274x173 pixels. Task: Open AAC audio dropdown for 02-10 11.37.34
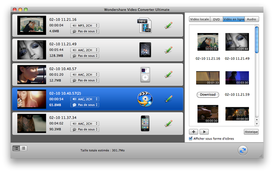(x=85, y=123)
